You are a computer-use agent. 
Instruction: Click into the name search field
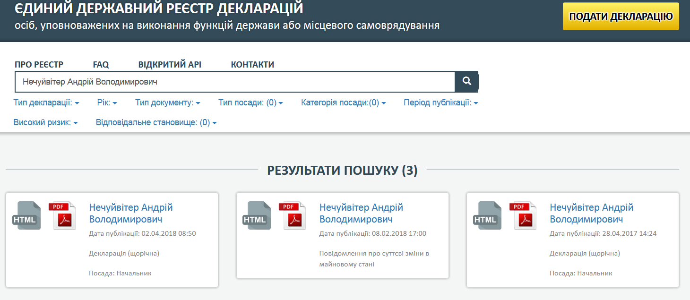click(x=234, y=82)
